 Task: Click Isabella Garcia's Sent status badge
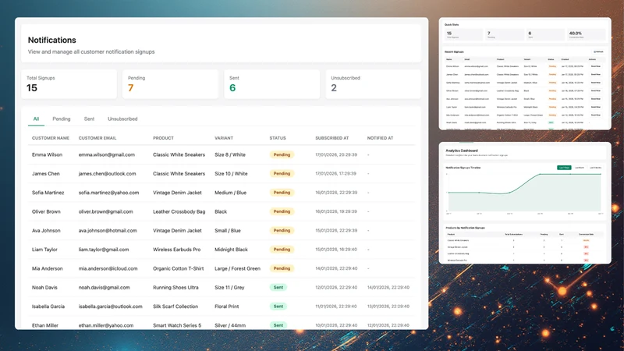click(278, 307)
